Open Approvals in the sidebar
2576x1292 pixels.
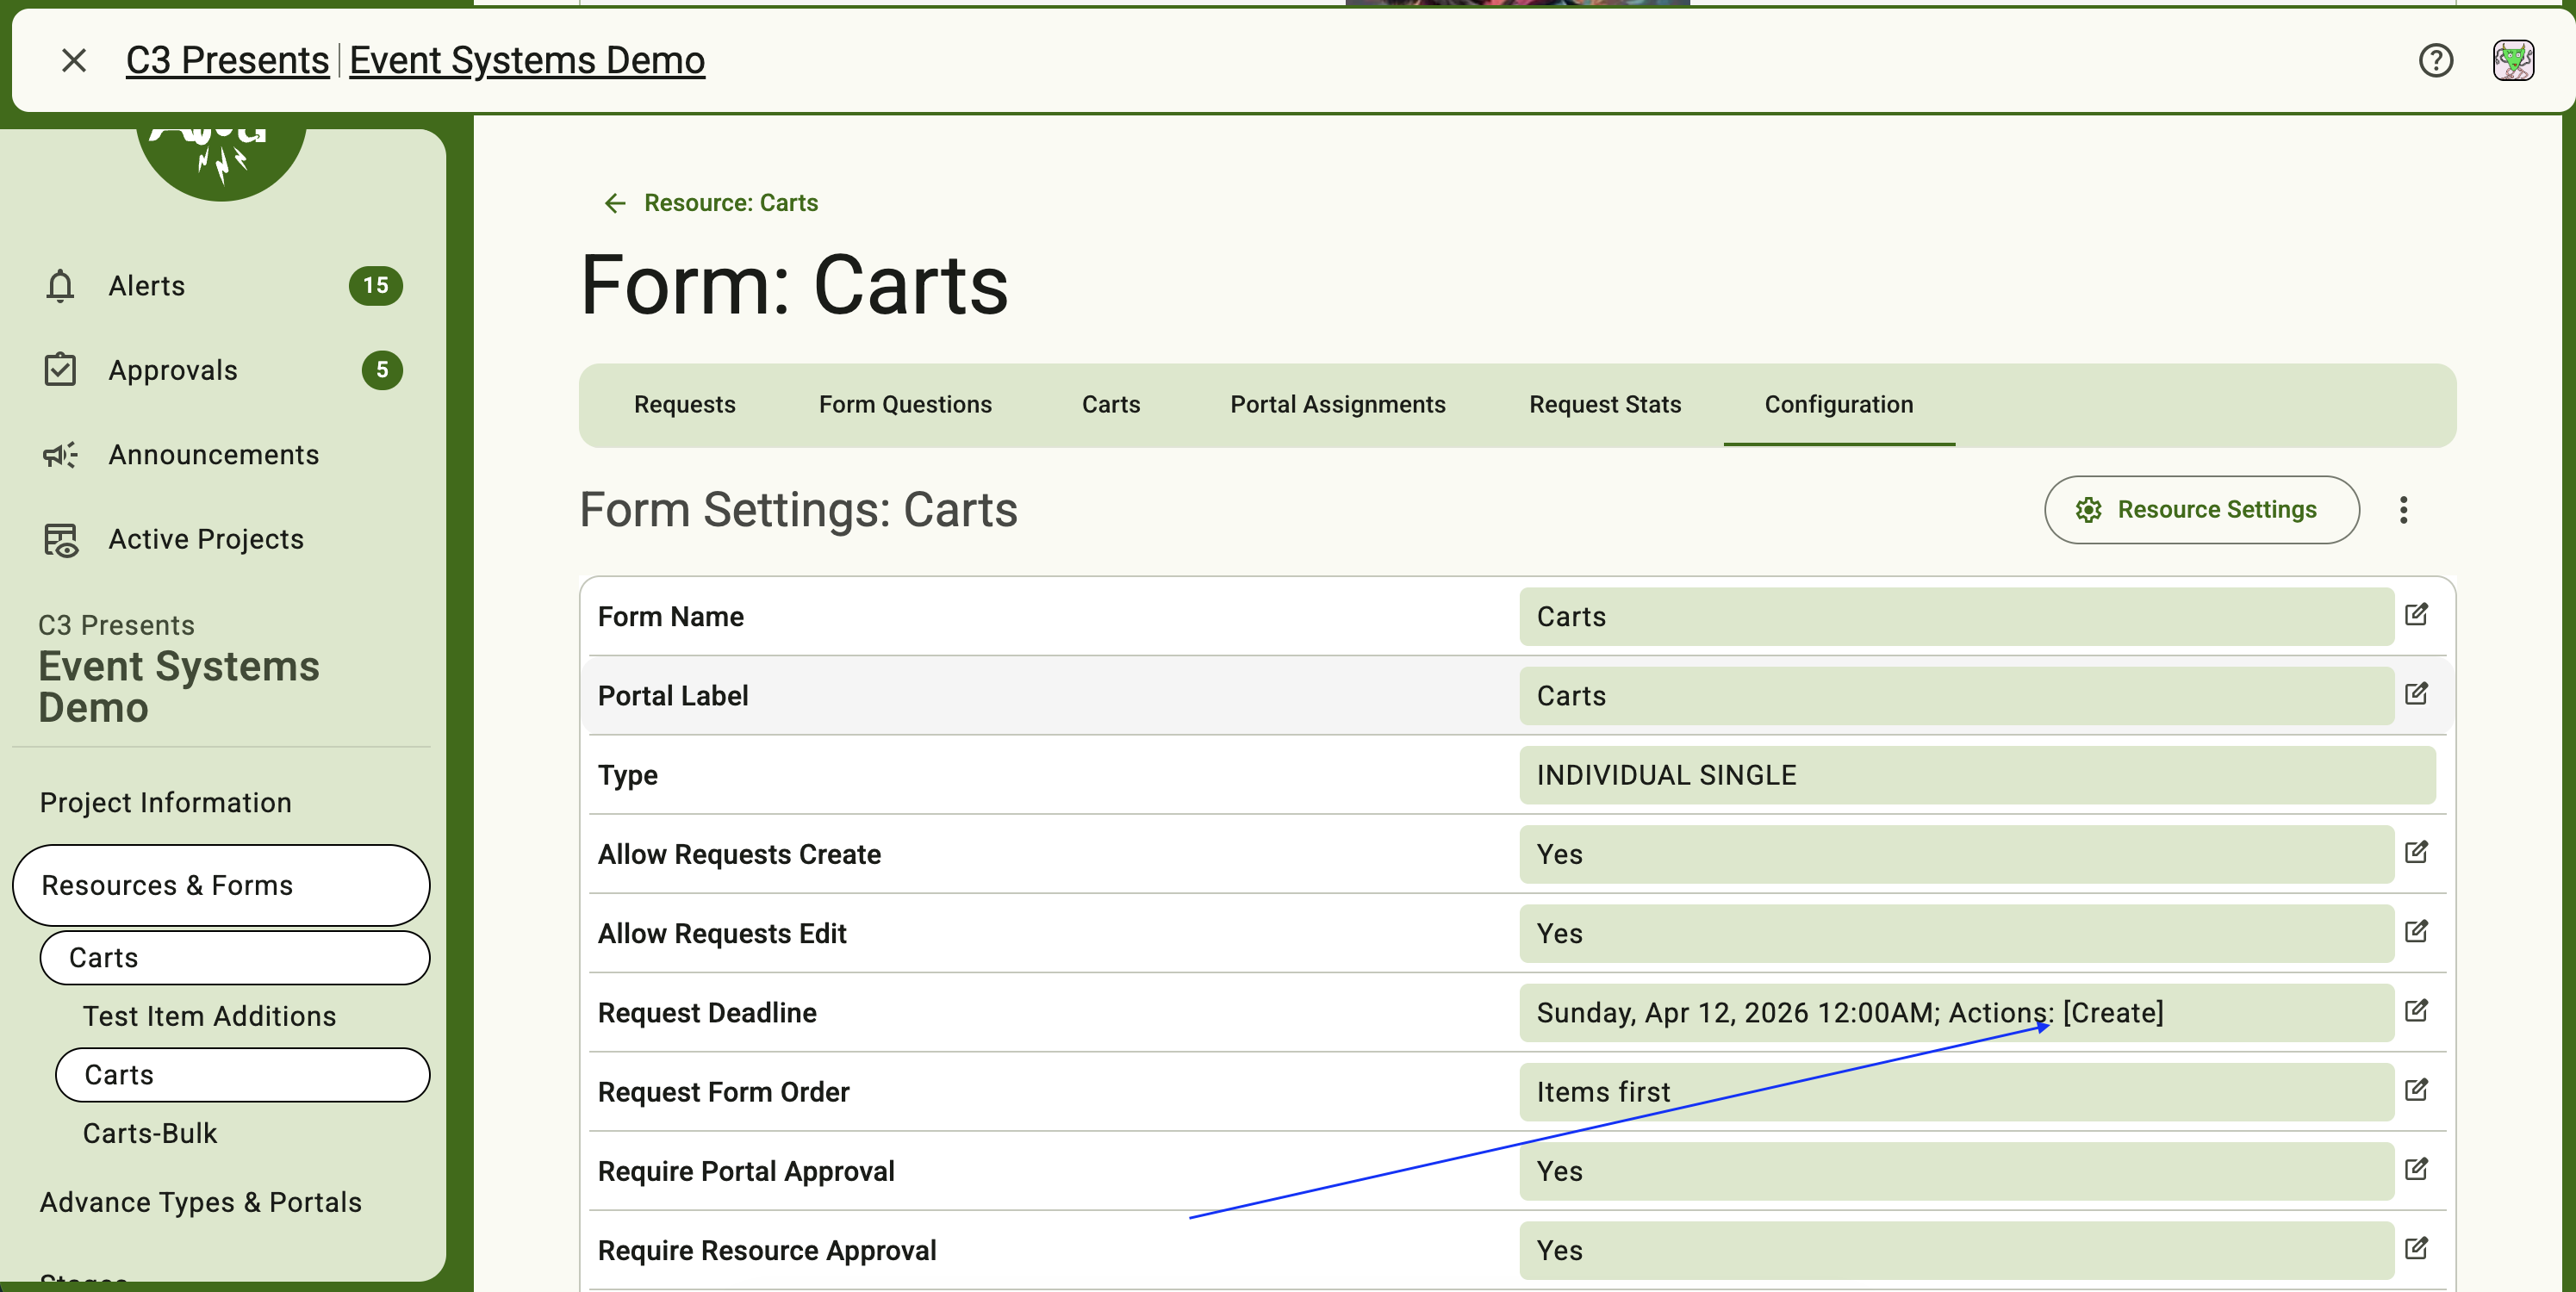point(221,370)
